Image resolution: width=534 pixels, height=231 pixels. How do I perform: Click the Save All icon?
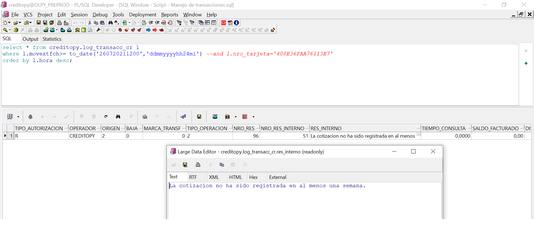[x=51, y=23]
